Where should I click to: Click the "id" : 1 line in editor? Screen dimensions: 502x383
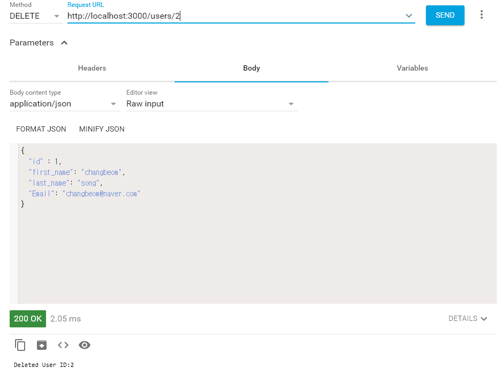tap(45, 161)
